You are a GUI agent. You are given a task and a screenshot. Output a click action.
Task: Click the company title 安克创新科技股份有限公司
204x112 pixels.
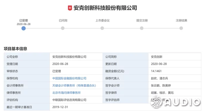tap(105, 8)
